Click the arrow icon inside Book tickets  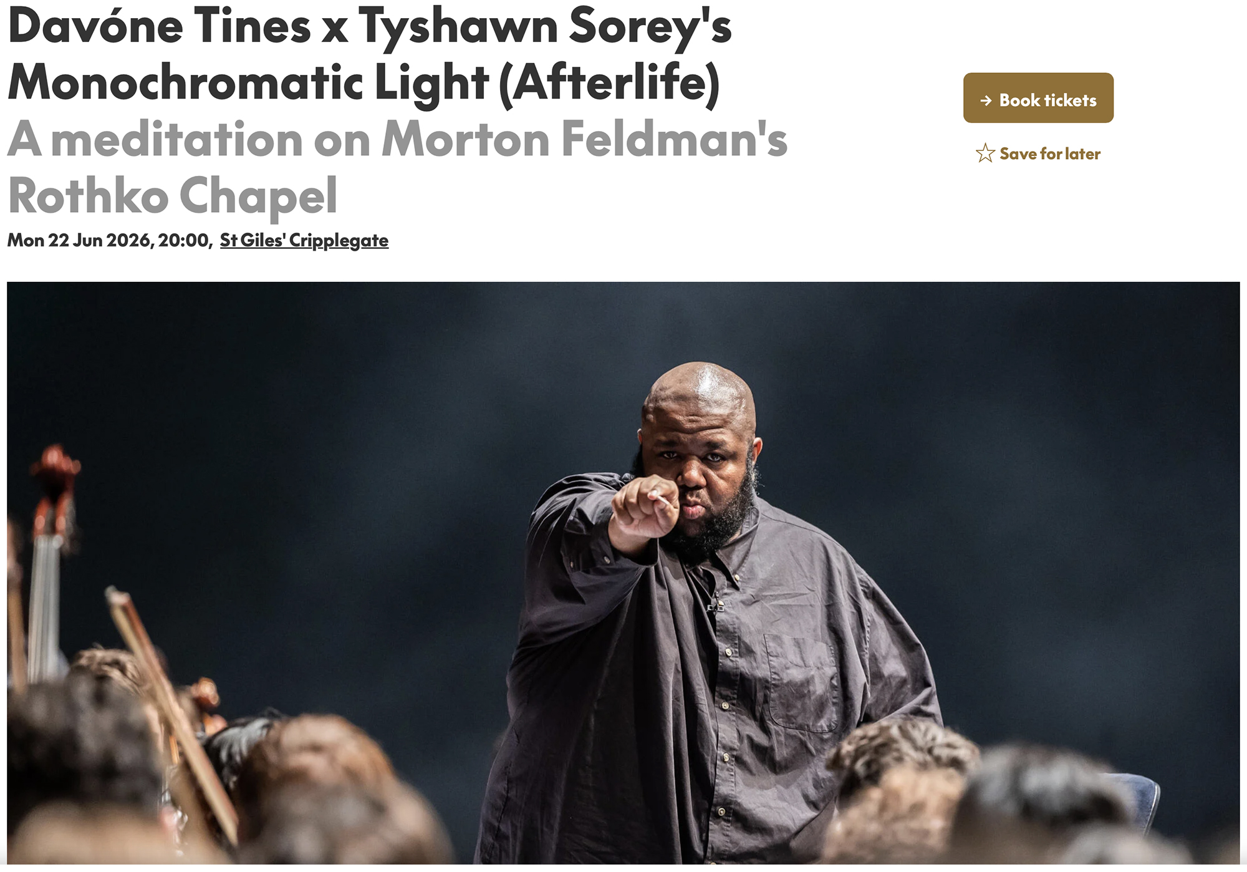tap(986, 100)
